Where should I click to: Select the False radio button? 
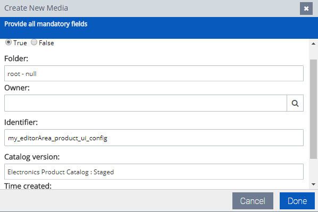point(34,43)
